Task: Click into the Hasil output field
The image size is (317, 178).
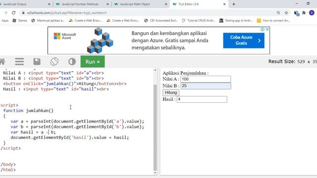Action: tap(202, 99)
